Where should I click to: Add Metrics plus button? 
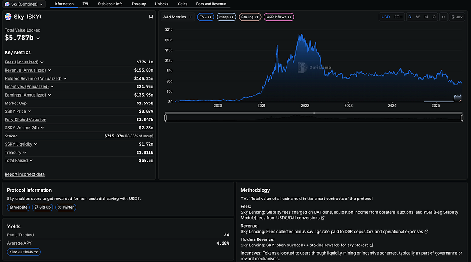(x=177, y=17)
